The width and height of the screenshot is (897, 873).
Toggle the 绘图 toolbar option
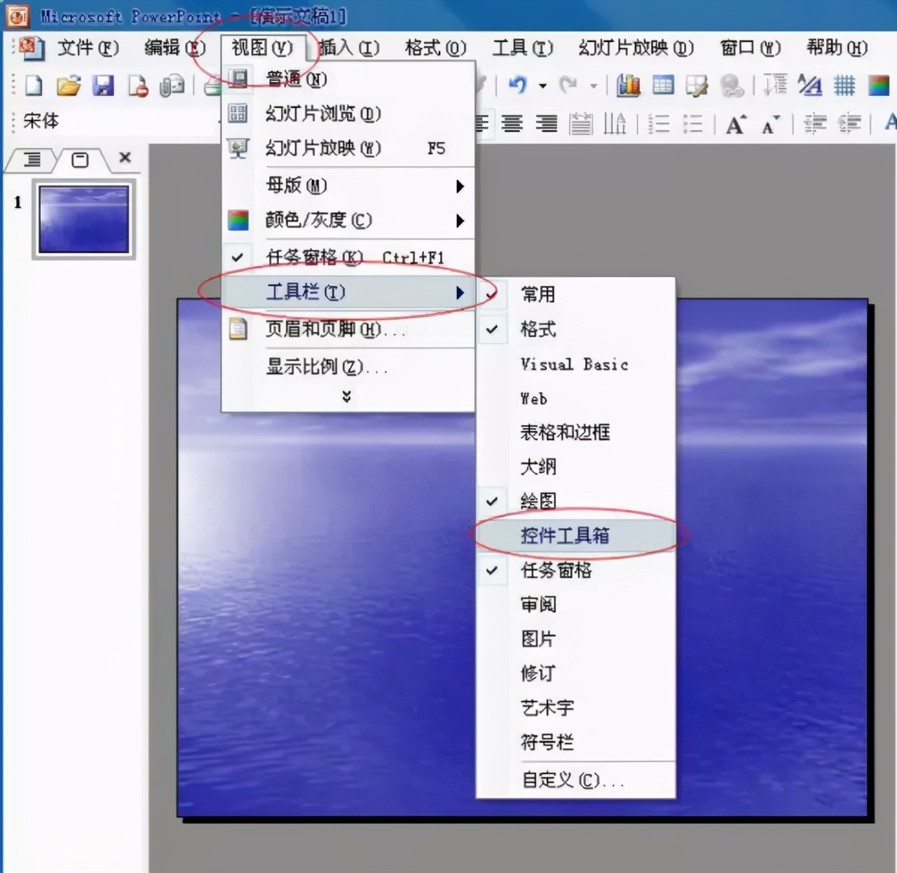click(576, 501)
